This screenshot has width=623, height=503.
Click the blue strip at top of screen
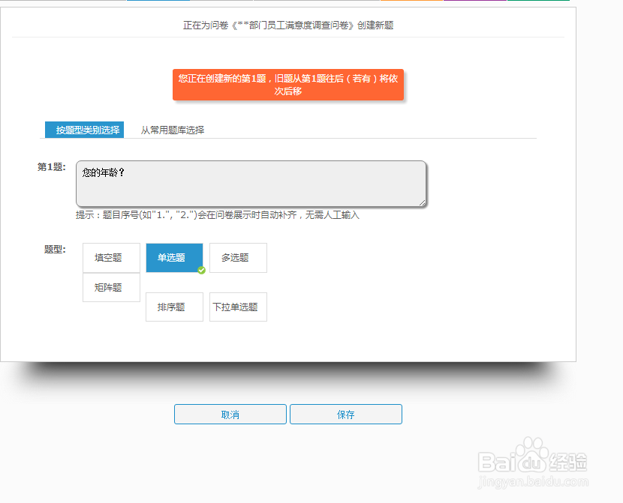pos(158,1)
